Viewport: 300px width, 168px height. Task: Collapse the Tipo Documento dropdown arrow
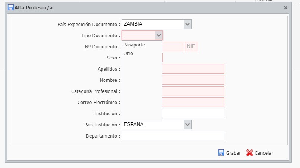pyautogui.click(x=159, y=35)
